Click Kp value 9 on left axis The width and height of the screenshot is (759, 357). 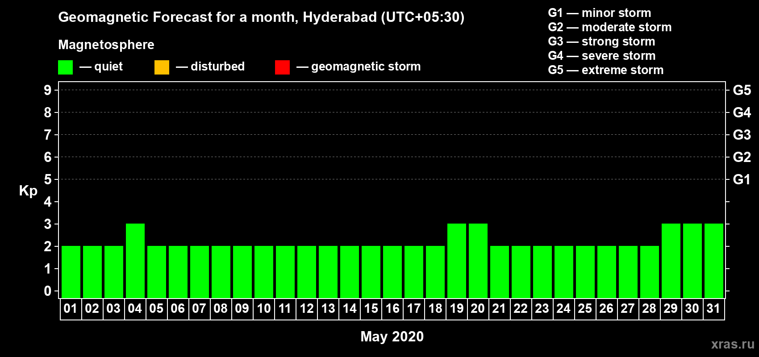click(x=48, y=90)
